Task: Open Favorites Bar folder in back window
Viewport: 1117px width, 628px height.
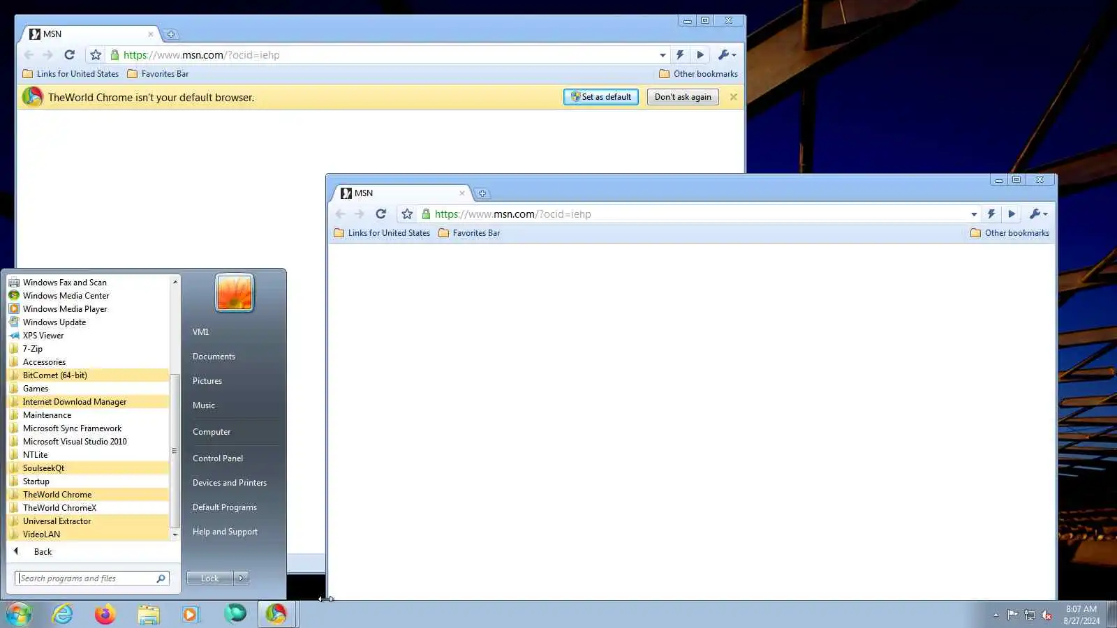Action: pos(158,74)
